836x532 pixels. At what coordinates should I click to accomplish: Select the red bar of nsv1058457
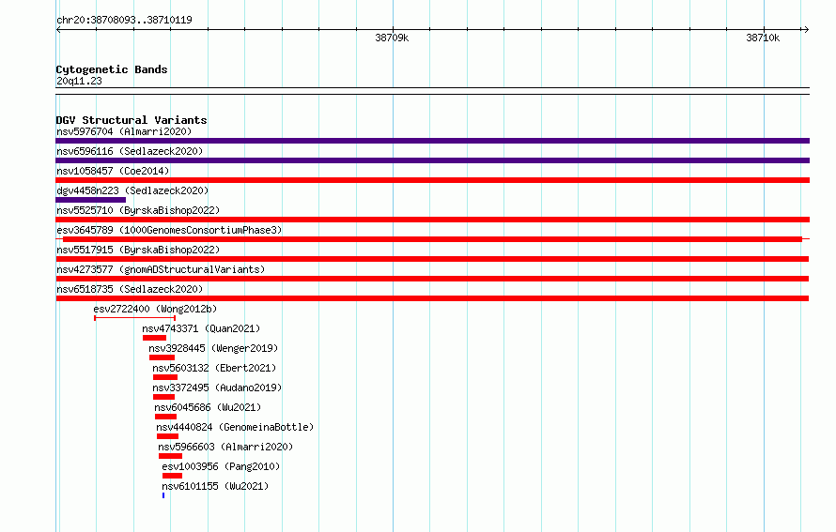tap(432, 180)
